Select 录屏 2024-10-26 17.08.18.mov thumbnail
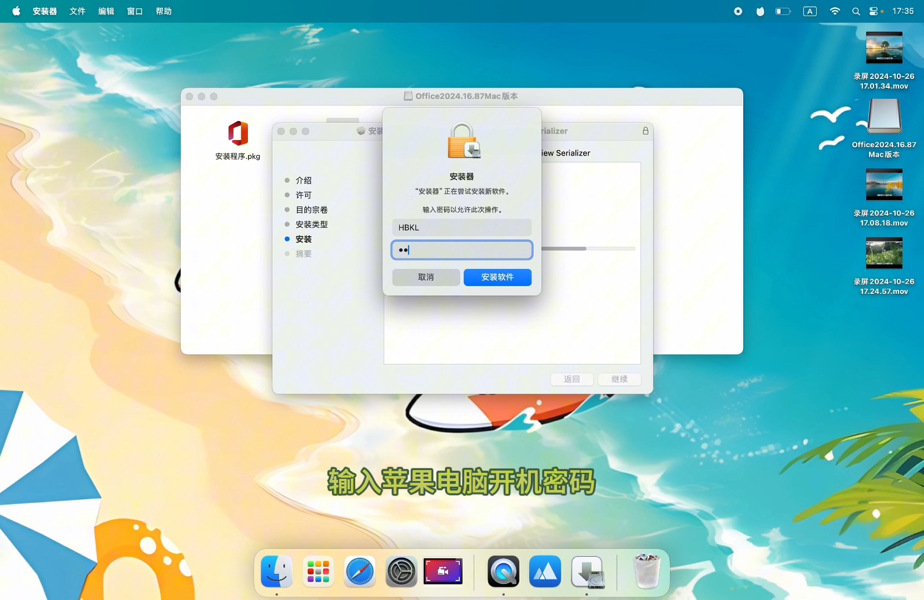The width and height of the screenshot is (924, 600). pos(884,184)
